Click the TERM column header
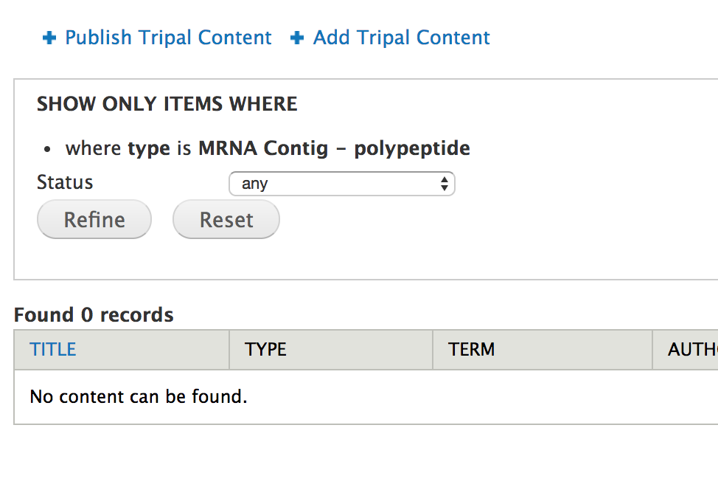This screenshot has height=487, width=718. pos(472,349)
